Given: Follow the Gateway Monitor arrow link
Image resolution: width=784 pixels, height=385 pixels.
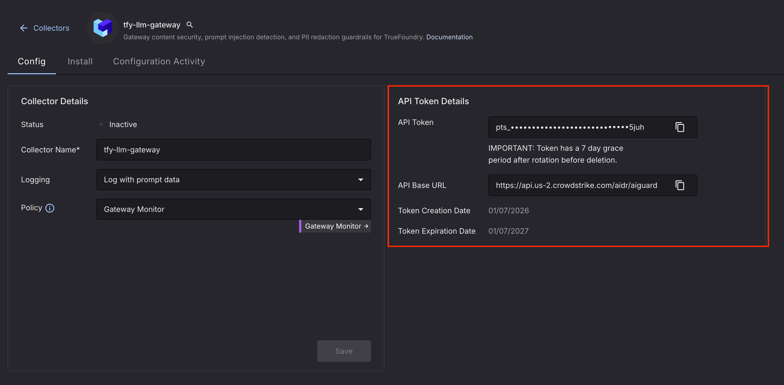Looking at the screenshot, I should coord(335,226).
